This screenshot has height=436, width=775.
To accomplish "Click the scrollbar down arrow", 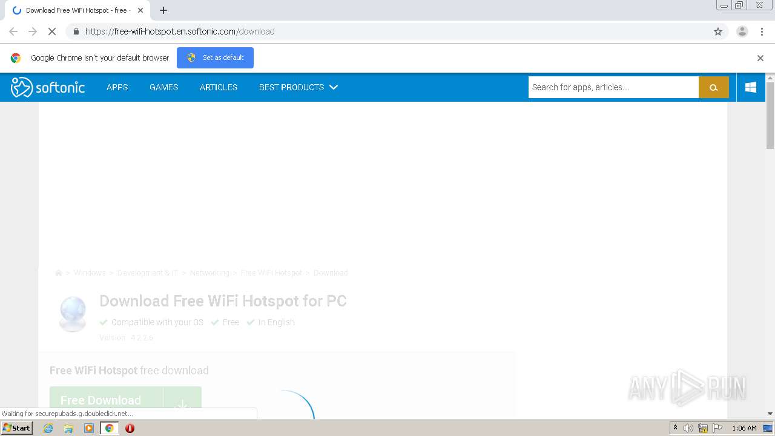I will 770,414.
